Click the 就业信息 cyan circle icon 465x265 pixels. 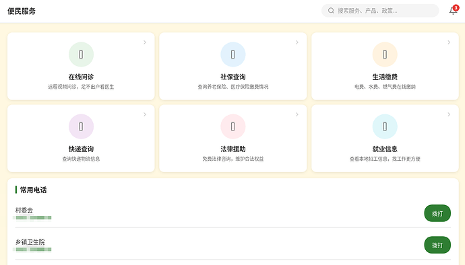coord(385,126)
